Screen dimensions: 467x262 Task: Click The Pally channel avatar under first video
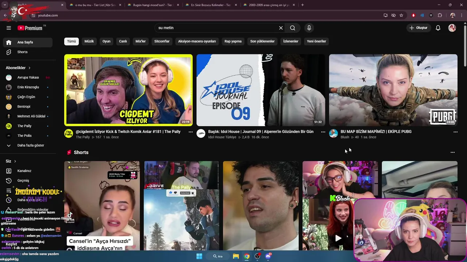click(69, 134)
